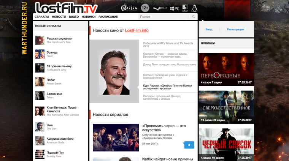This screenshot has height=161, width=289.
Task: Open the Видео menu item
Action: (74, 17)
